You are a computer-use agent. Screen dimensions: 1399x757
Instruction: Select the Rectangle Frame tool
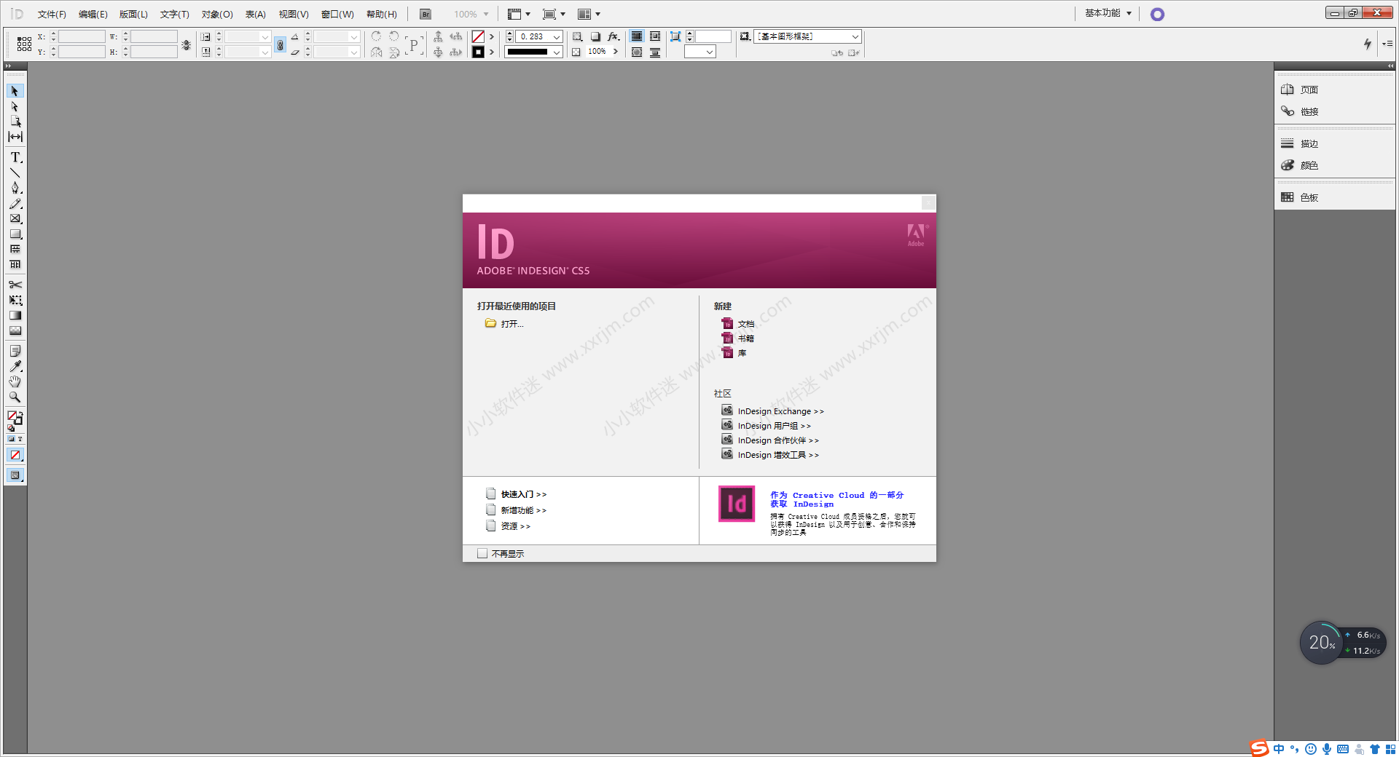click(15, 218)
